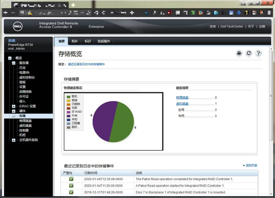This screenshot has width=275, height=198.
Task: Click the 日期/时间 column header
Action: click(91, 173)
